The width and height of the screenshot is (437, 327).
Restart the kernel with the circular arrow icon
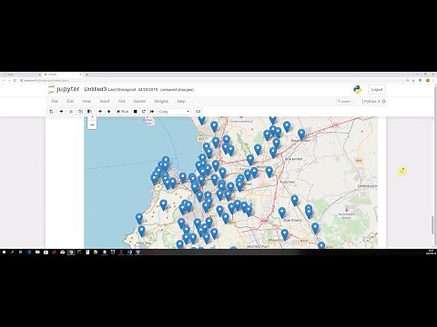coord(144,112)
